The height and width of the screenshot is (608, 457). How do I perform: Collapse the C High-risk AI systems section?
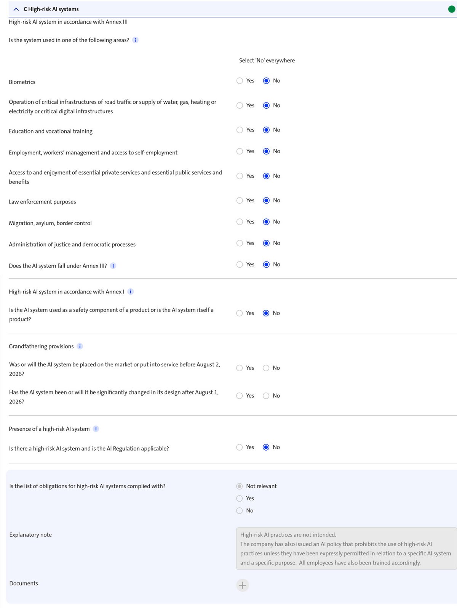tap(16, 9)
